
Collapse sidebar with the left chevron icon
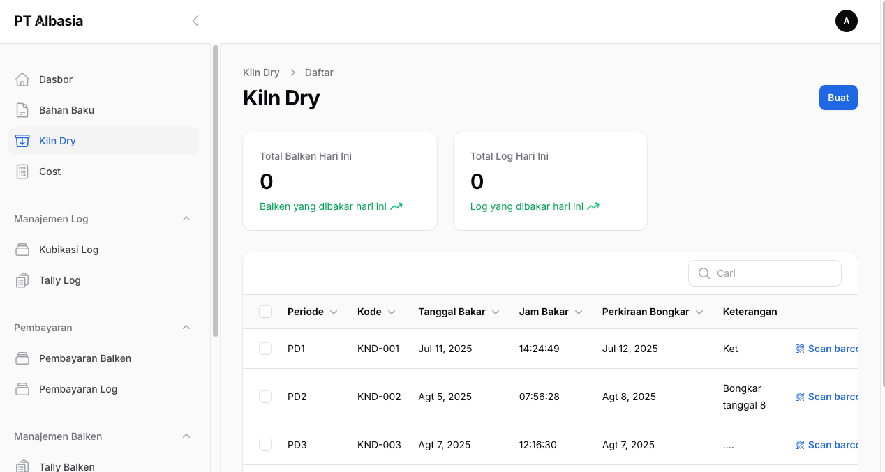(195, 21)
